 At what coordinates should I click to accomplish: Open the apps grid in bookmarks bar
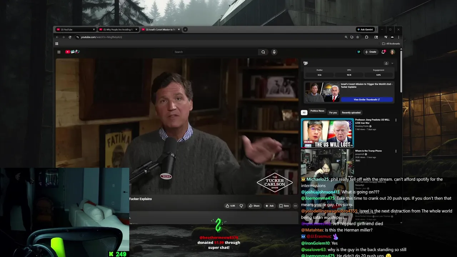[56, 44]
